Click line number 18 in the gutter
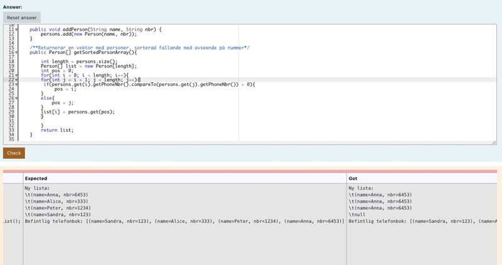Image resolution: width=502 pixels, height=265 pixels. point(11,62)
